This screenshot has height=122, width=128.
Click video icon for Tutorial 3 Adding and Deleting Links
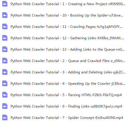[5, 72]
